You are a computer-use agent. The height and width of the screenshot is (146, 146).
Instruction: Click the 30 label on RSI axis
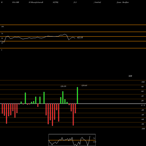[2, 43]
